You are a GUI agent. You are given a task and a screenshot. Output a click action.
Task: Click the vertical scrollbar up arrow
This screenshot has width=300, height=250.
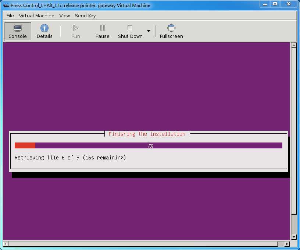click(294, 45)
